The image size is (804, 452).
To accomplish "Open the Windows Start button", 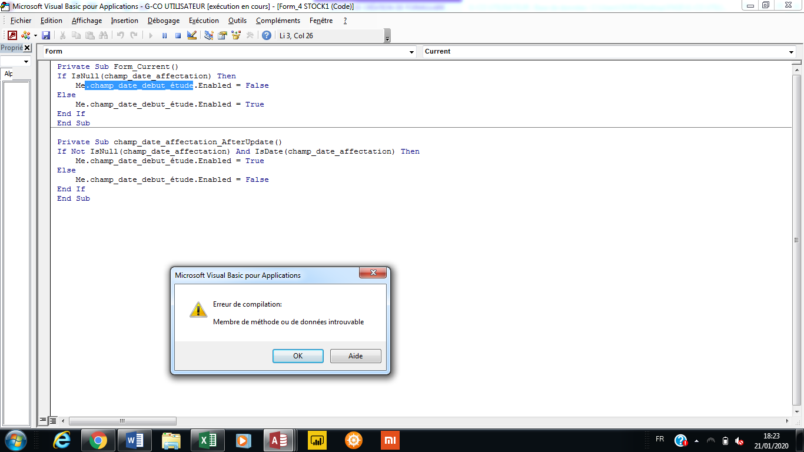I will (x=15, y=440).
